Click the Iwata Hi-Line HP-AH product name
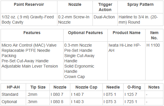Image resolution: width=164 pixels, height=106 pixels. click(x=124, y=48)
